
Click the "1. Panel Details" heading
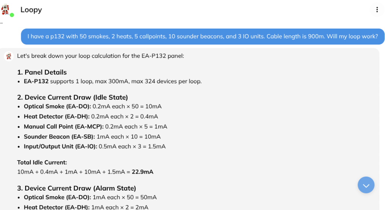[42, 72]
